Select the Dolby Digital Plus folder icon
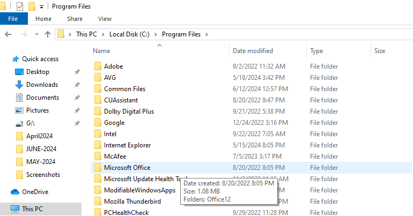The image size is (413, 216). (x=98, y=111)
